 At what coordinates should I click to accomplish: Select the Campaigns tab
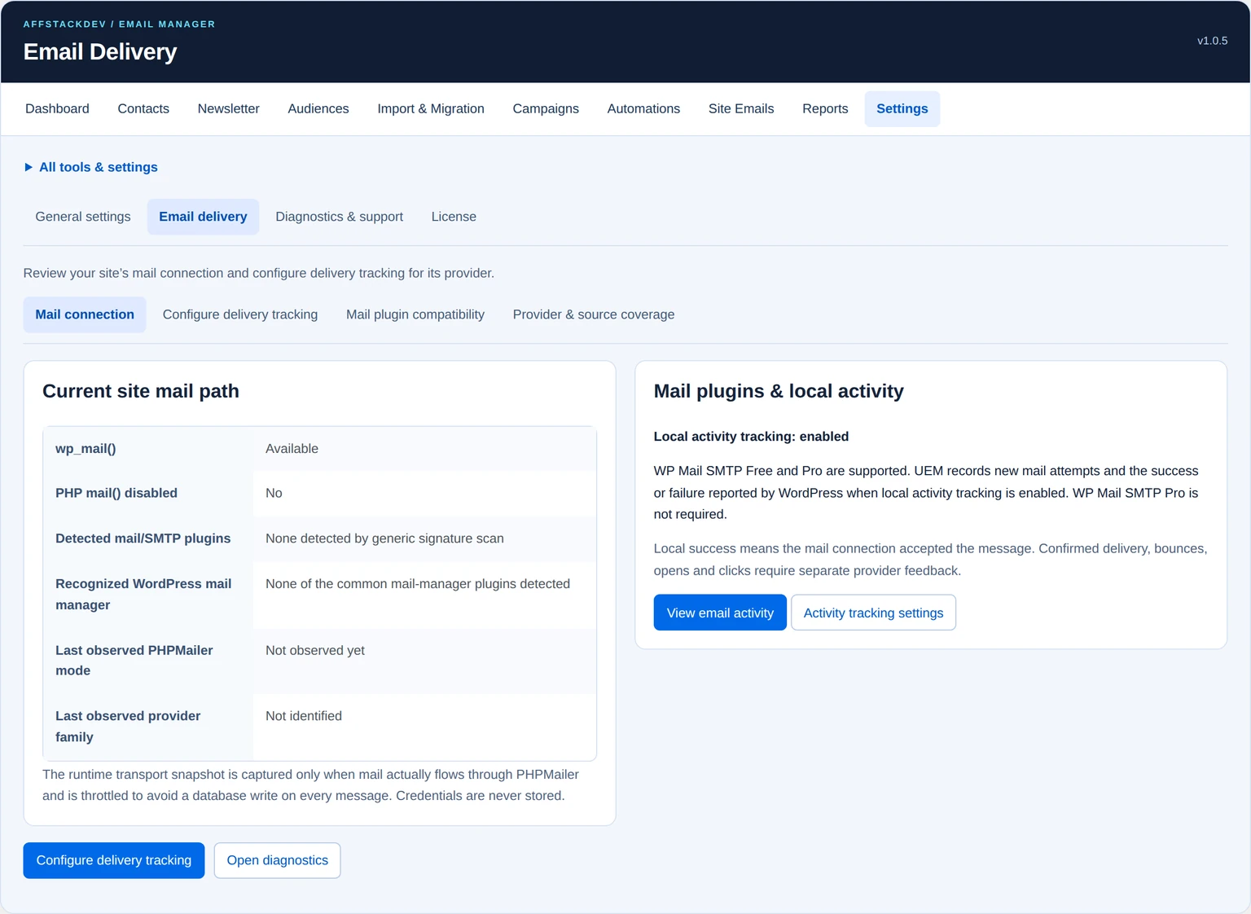[546, 108]
